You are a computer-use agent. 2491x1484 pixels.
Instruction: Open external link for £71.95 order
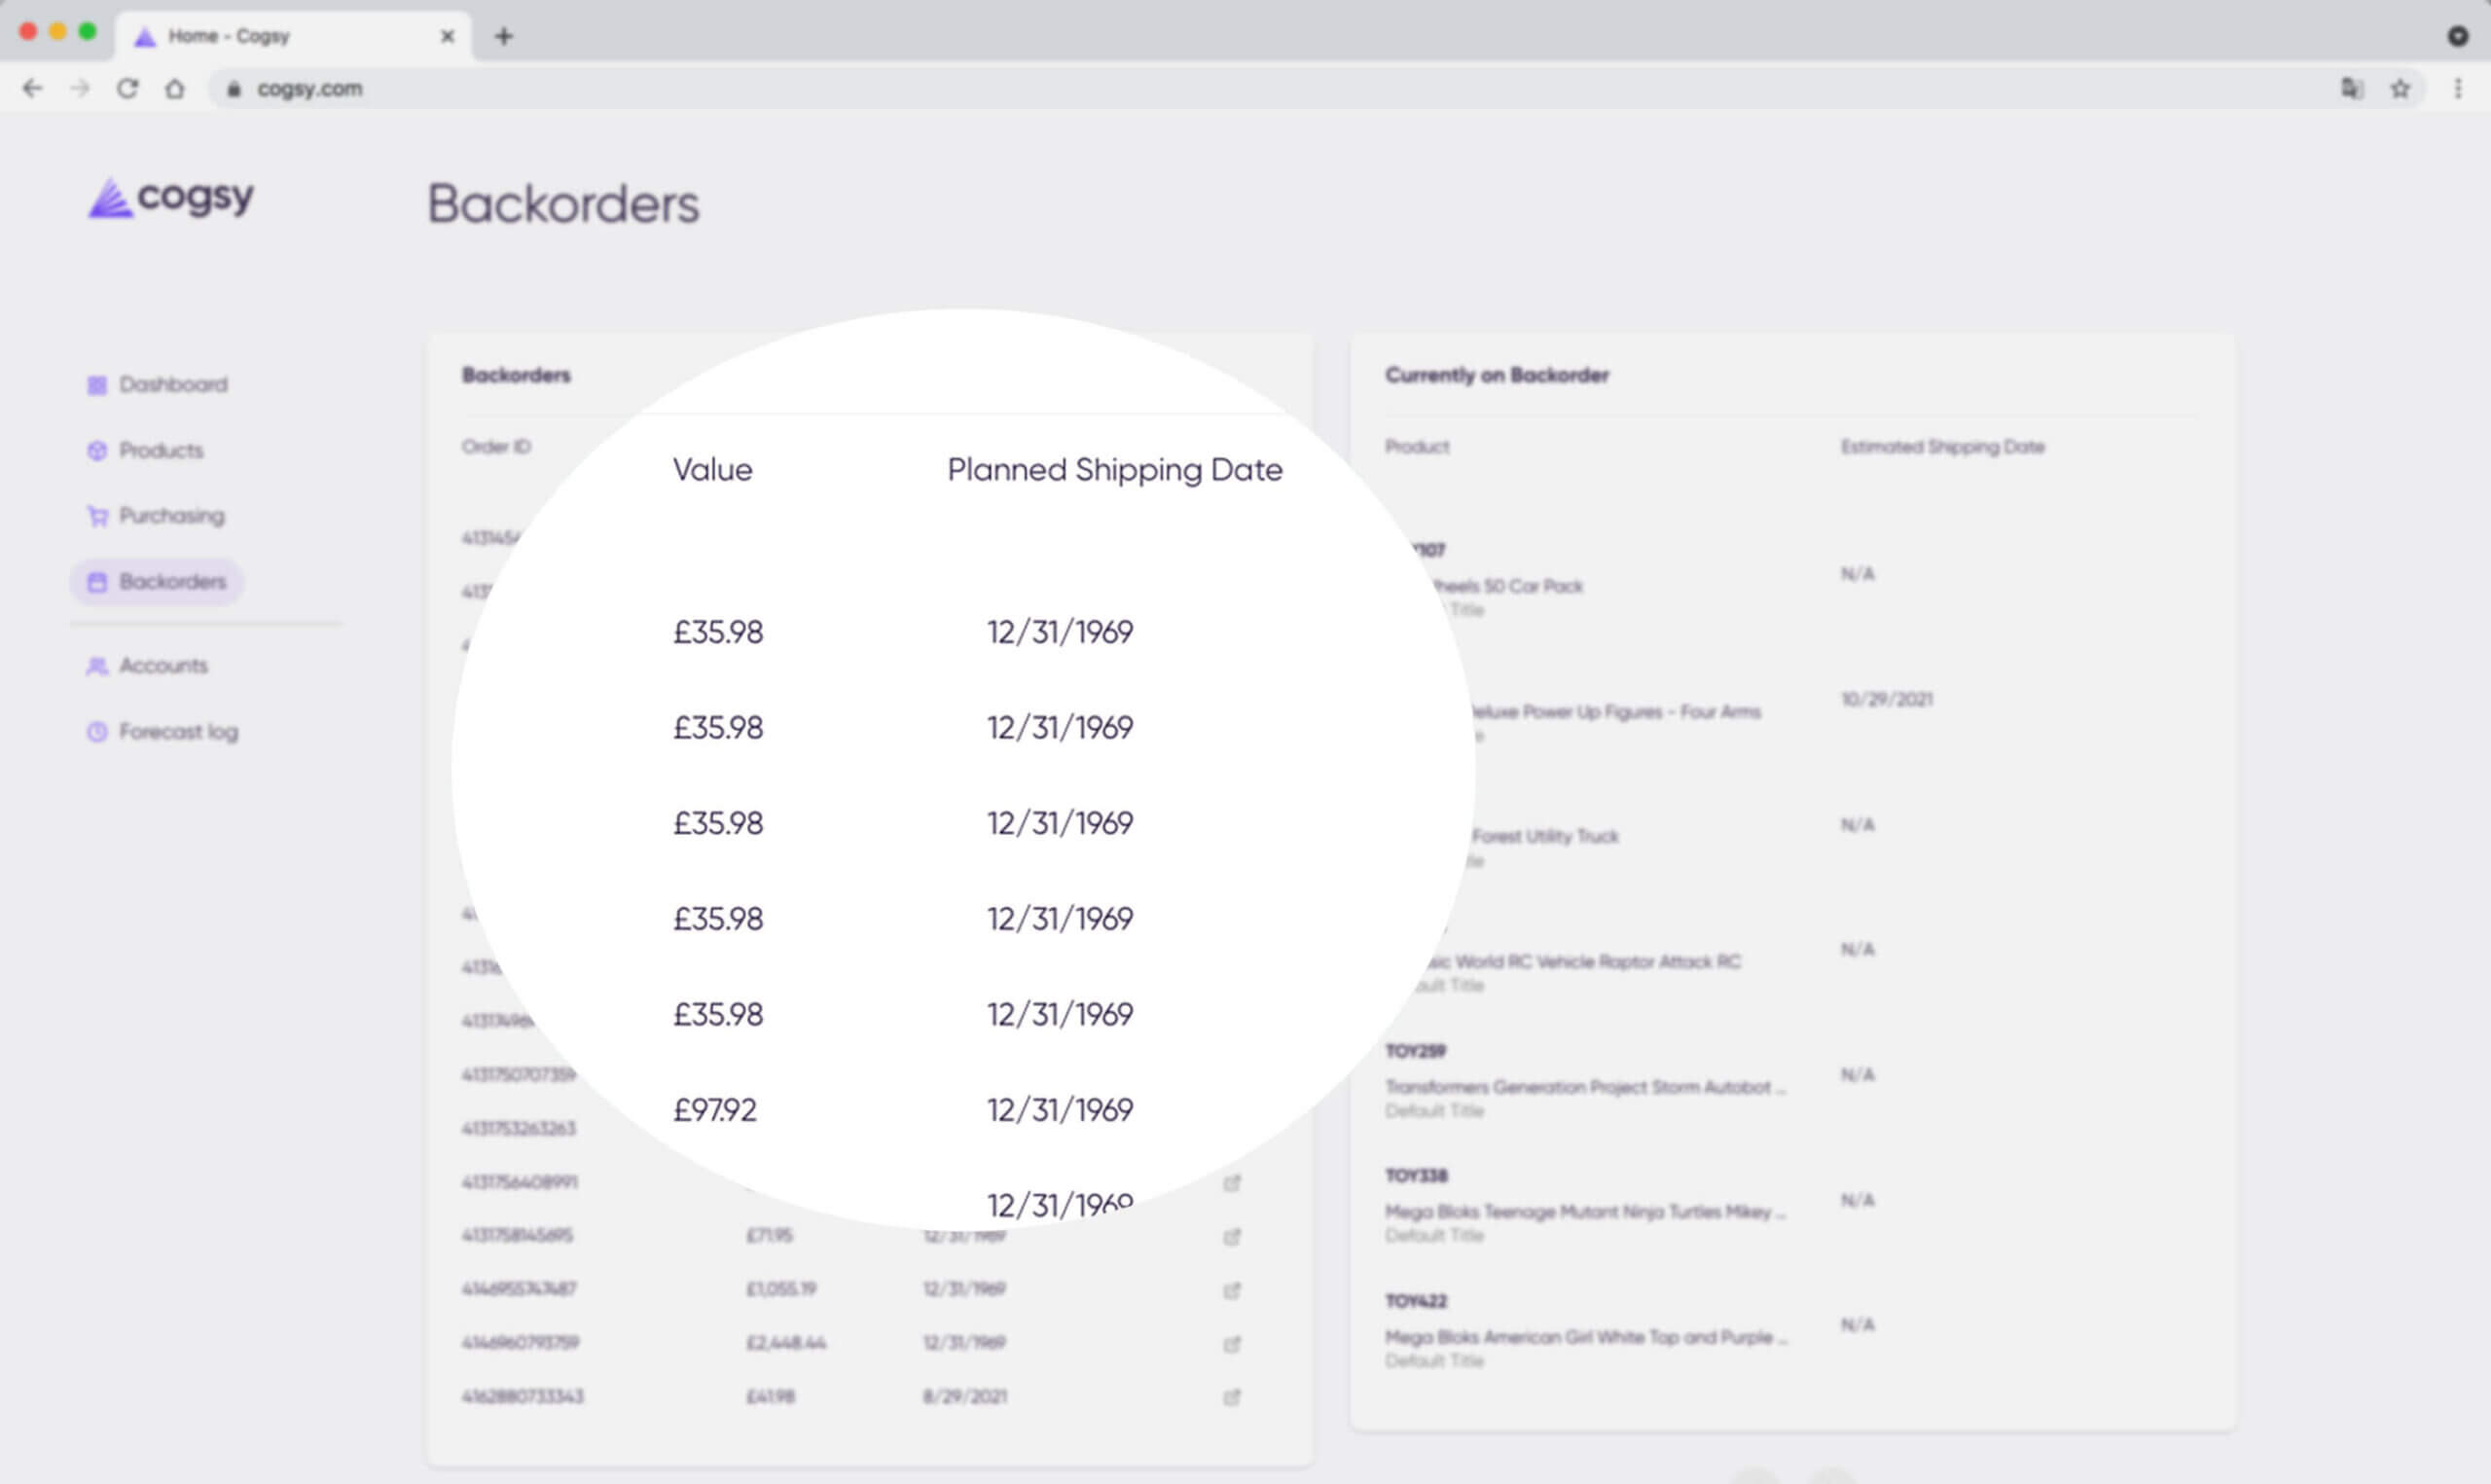[1232, 1236]
